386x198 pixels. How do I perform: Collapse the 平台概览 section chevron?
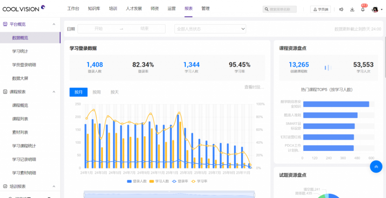54,24
